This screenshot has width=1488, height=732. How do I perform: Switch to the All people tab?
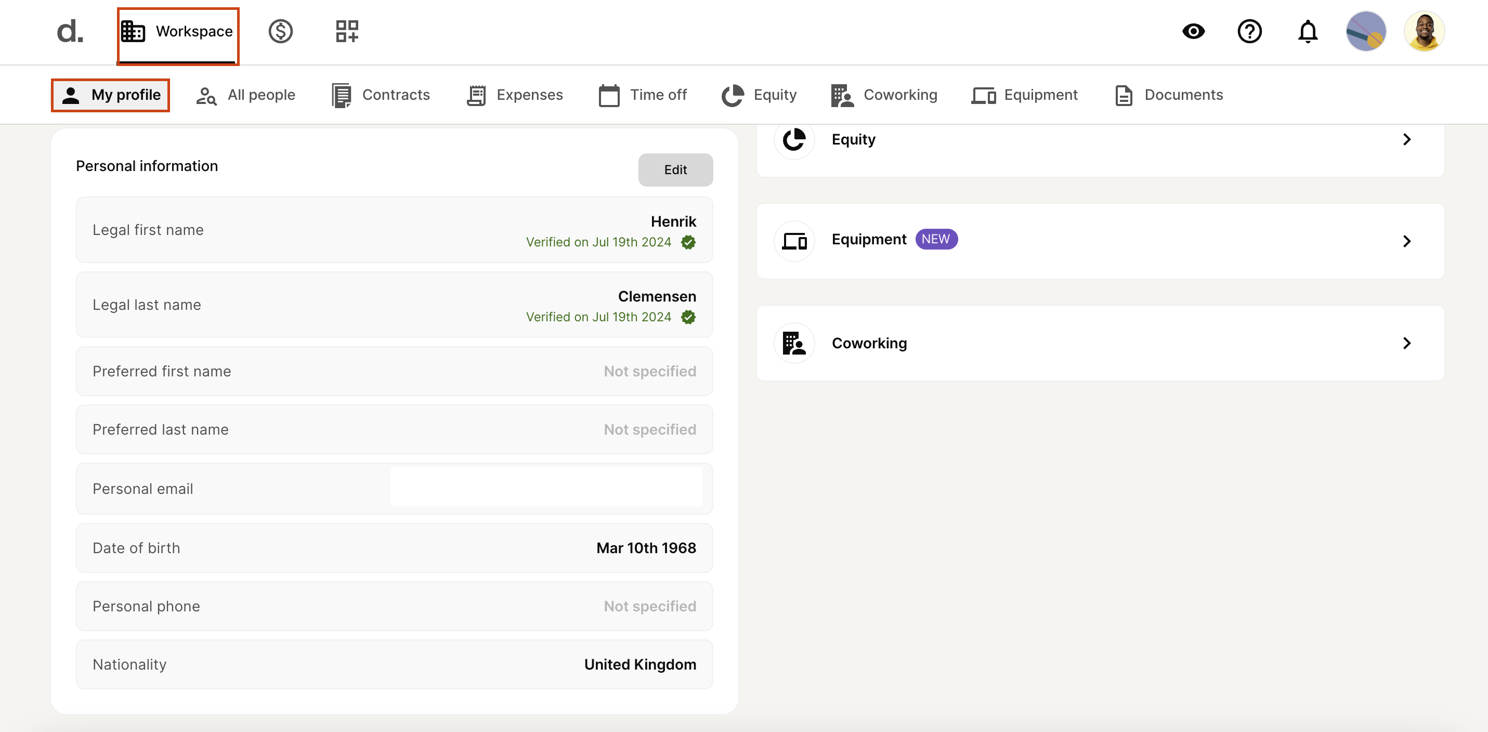point(246,95)
